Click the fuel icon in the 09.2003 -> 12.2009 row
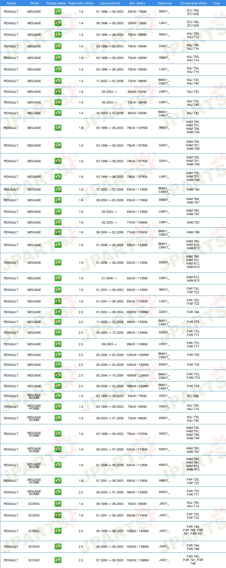 click(58, 333)
